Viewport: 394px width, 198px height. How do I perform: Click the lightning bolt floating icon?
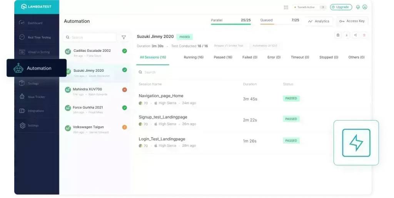(x=356, y=143)
